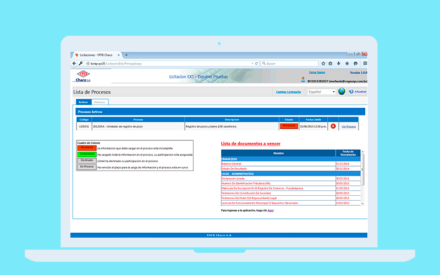Click the documents list scroll-up arrow

tap(362, 152)
